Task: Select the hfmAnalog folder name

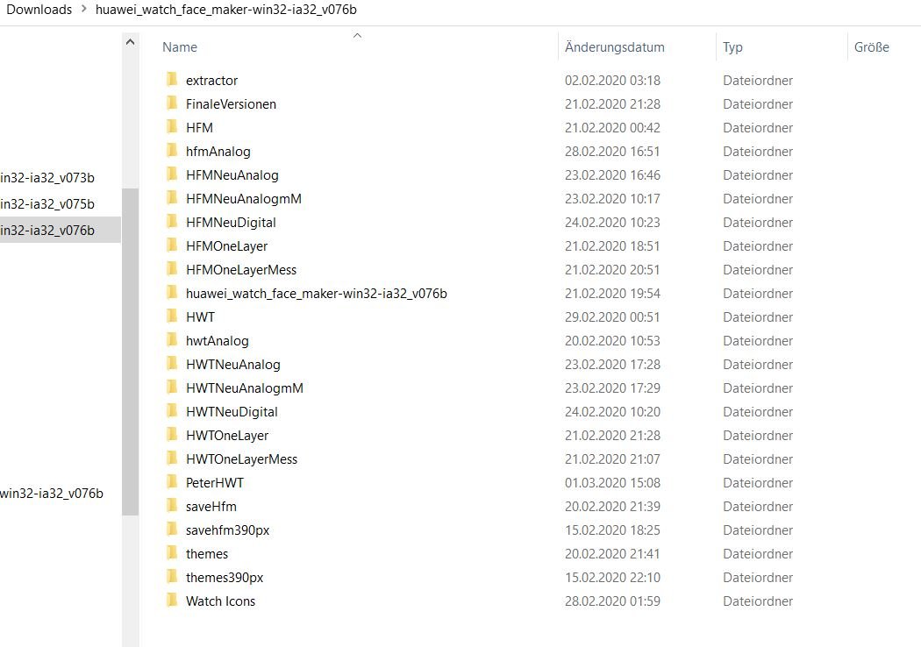Action: tap(218, 152)
